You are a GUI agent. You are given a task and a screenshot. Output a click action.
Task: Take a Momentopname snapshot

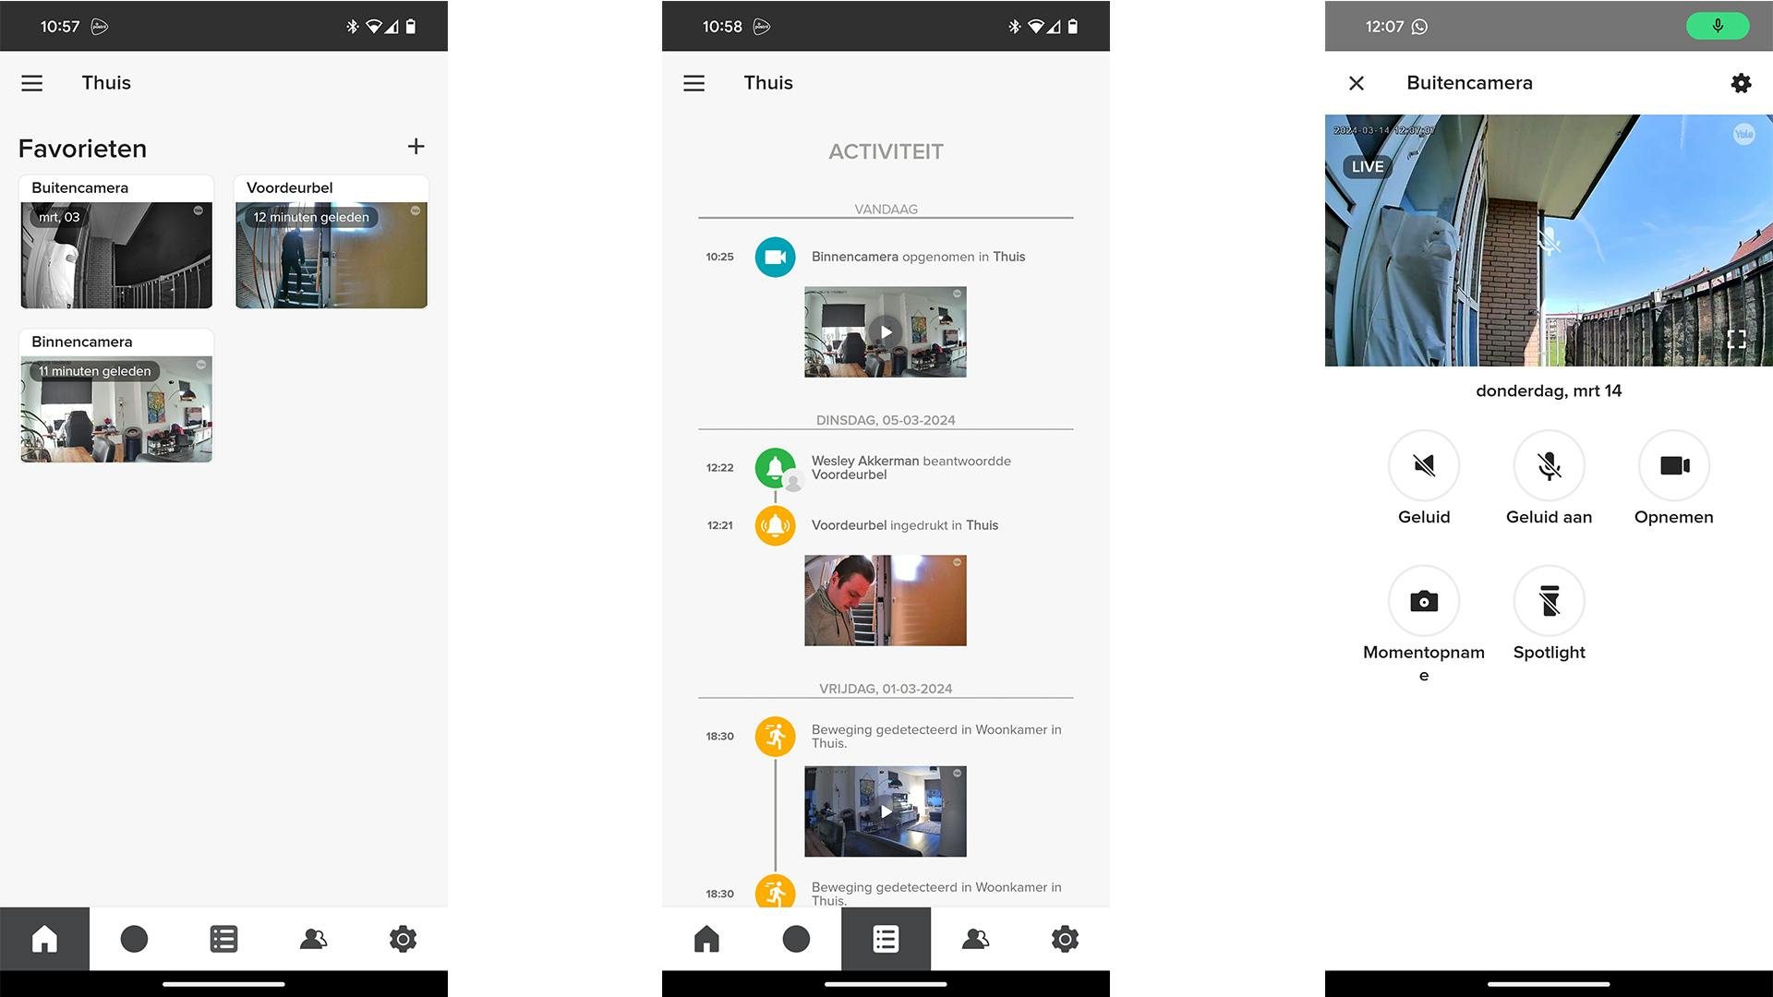(x=1423, y=601)
